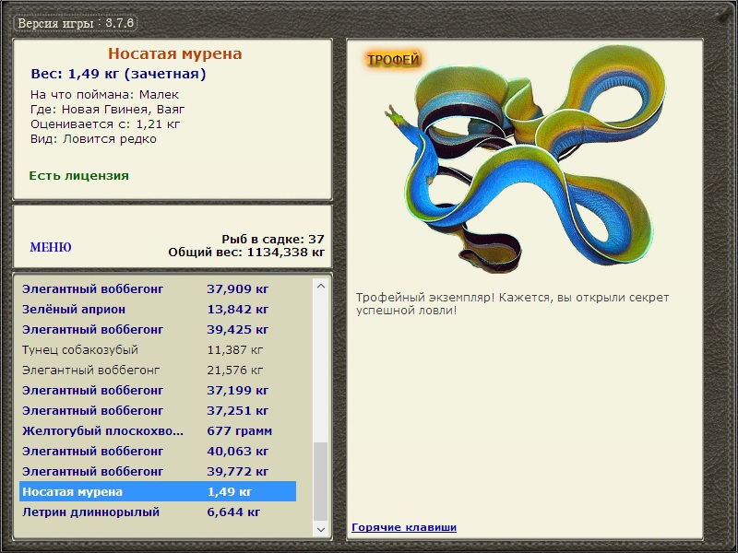The height and width of the screenshot is (553, 738).
Task: Click the ТРОФЕЙ badge
Action: [x=393, y=60]
